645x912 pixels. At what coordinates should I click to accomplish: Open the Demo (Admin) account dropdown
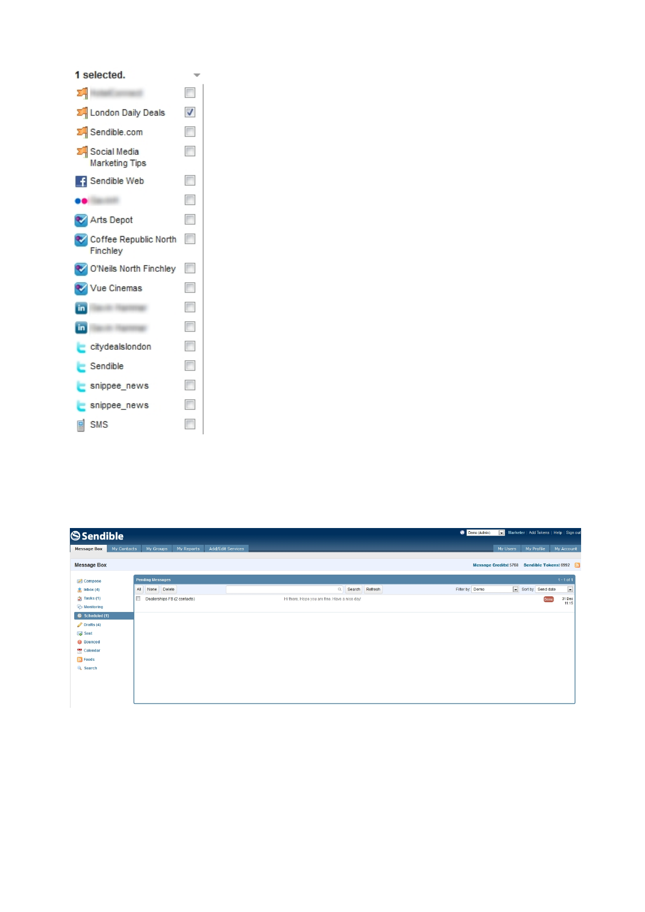click(x=486, y=533)
